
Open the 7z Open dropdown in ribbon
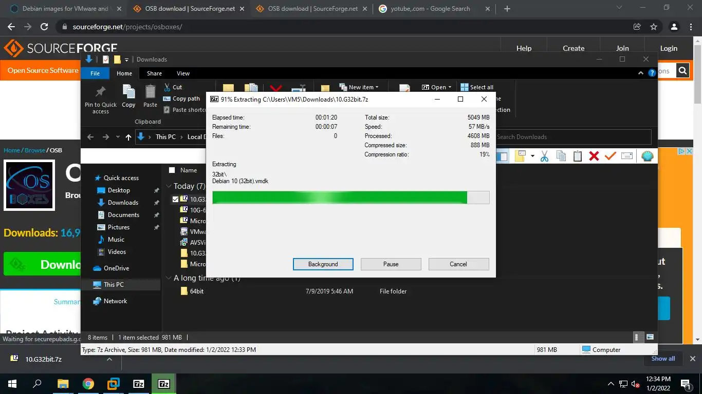pos(436,87)
